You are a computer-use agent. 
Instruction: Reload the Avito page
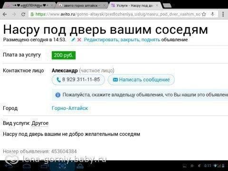point(23,14)
